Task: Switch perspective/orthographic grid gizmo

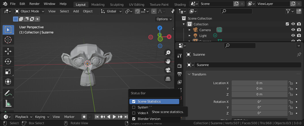Action: pyautogui.click(x=168, y=79)
